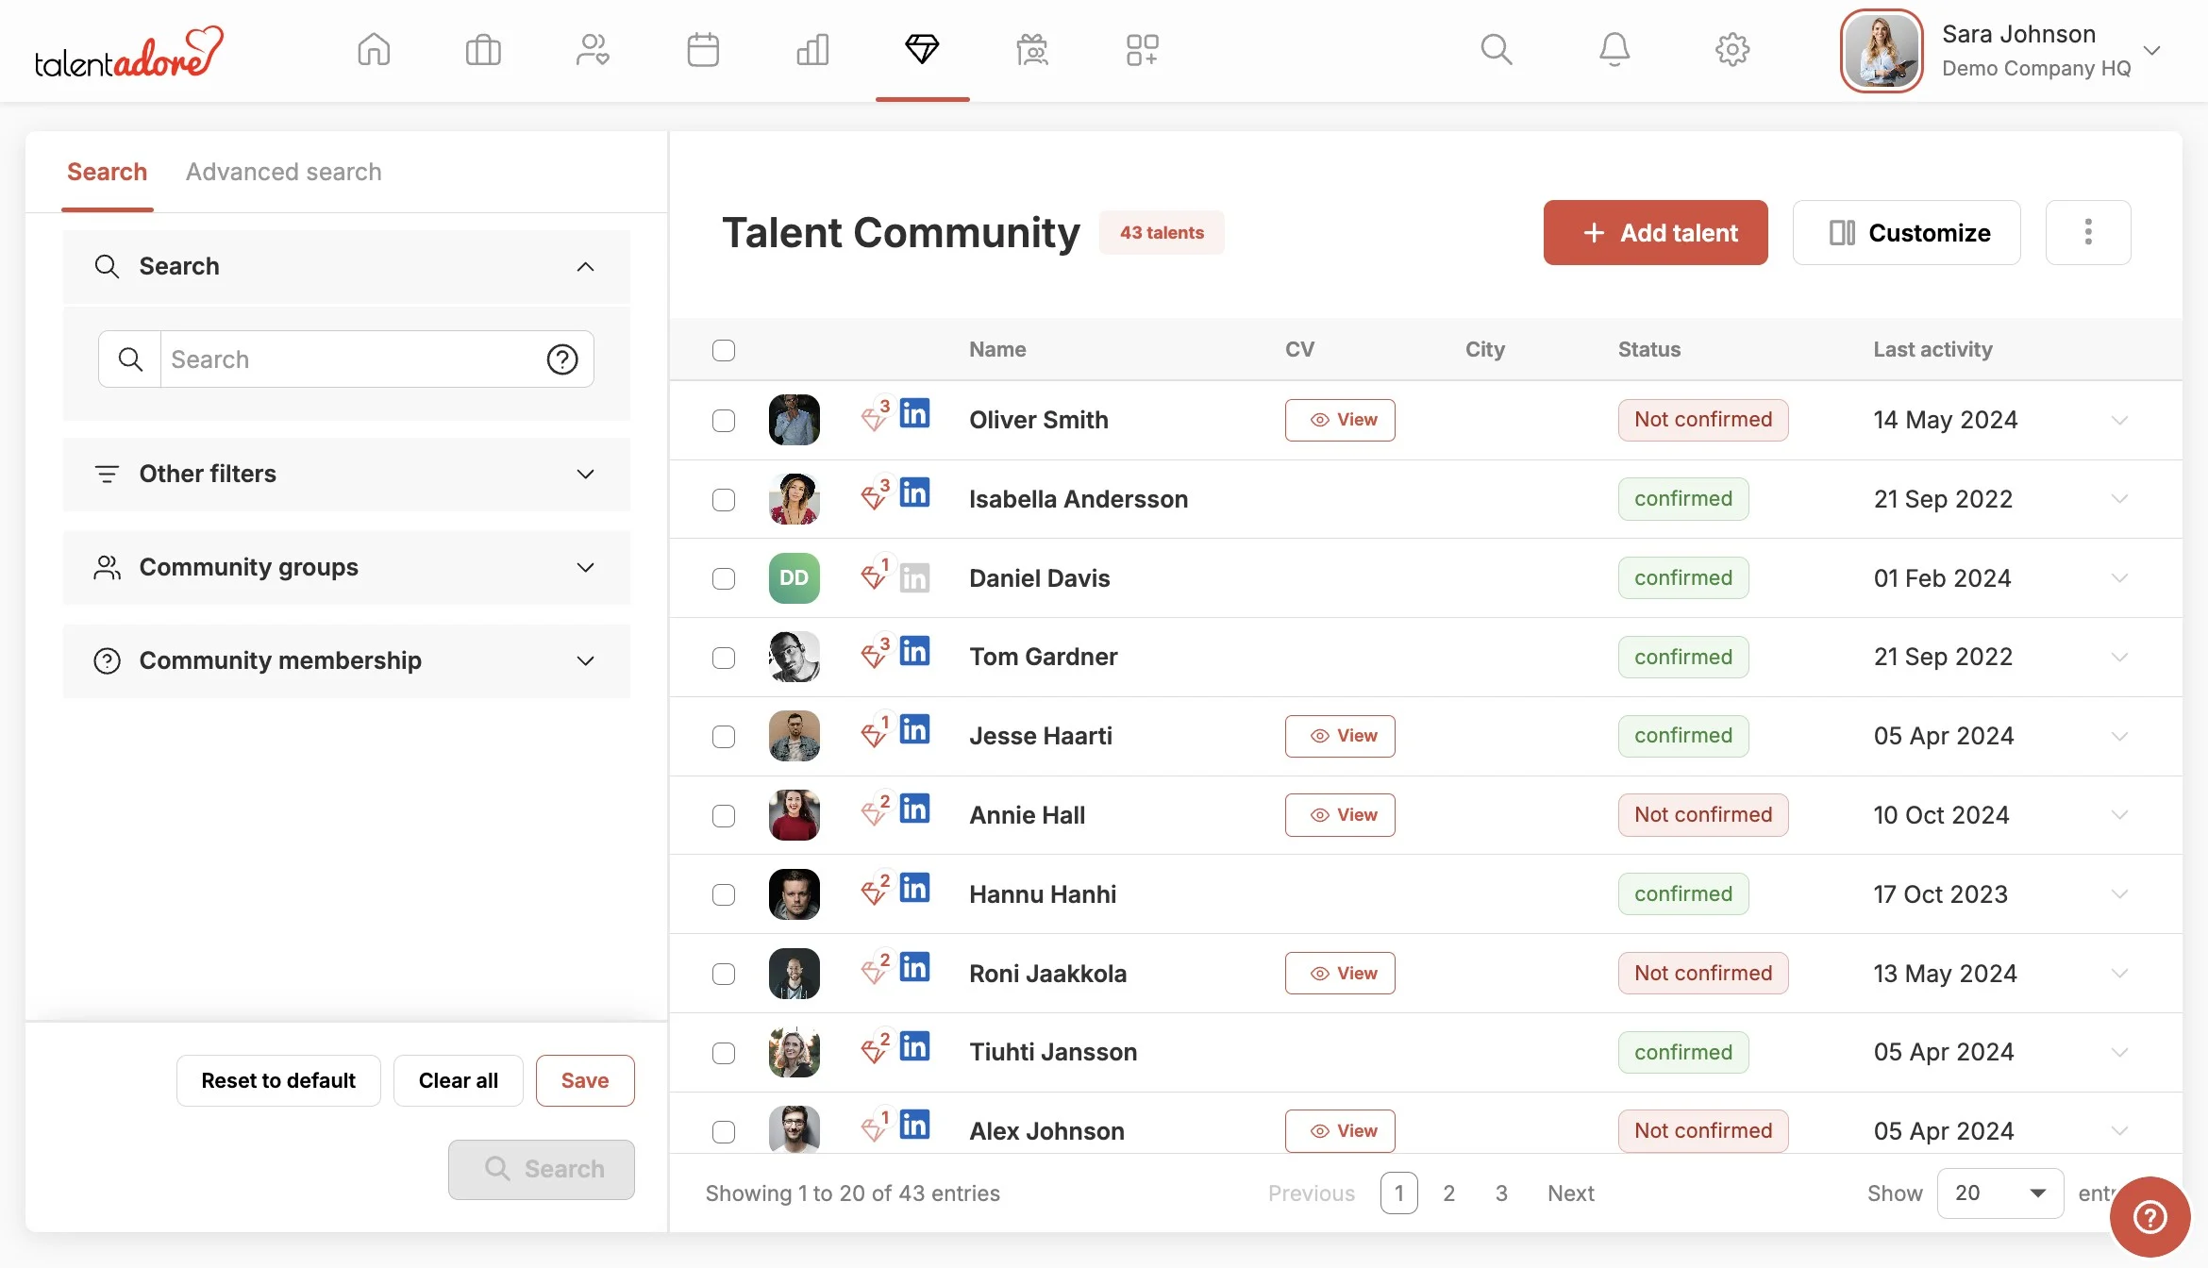Open the home icon in top navigation

[374, 49]
